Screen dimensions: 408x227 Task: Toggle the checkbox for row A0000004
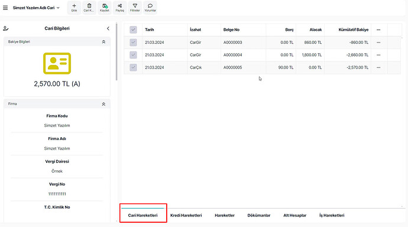point(133,55)
